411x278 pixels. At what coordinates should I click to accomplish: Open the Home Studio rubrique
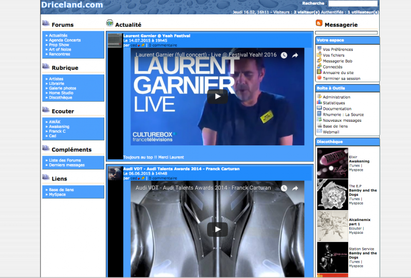coord(61,93)
